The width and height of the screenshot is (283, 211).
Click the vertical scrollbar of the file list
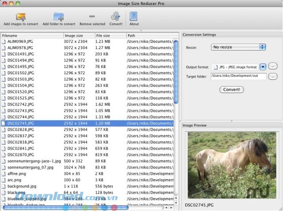(176, 71)
